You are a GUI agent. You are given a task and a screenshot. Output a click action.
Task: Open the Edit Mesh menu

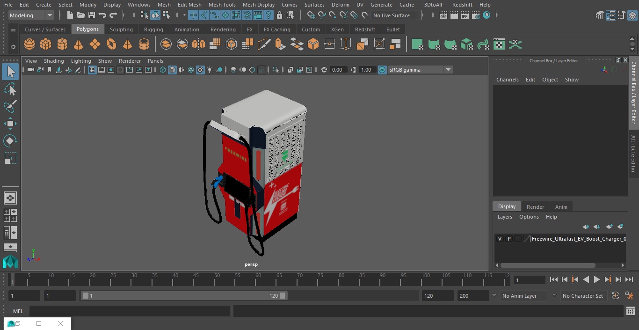(189, 5)
